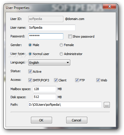Click the Access label

pyautogui.click(x=16, y=80)
